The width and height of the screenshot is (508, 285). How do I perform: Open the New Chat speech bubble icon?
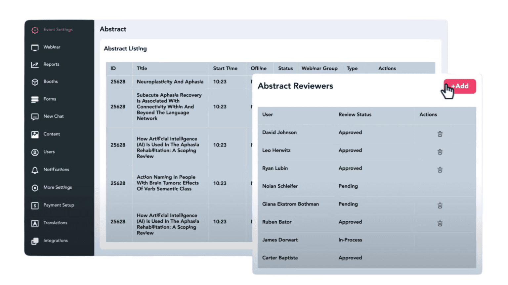pos(35,117)
